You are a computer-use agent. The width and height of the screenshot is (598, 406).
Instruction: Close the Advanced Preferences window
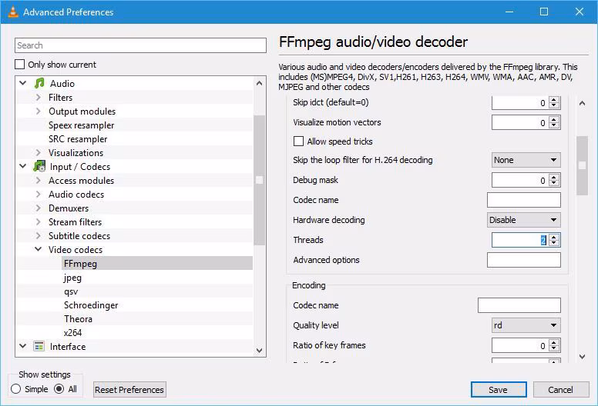point(580,12)
